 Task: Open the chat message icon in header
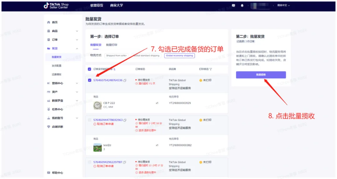click(233, 5)
